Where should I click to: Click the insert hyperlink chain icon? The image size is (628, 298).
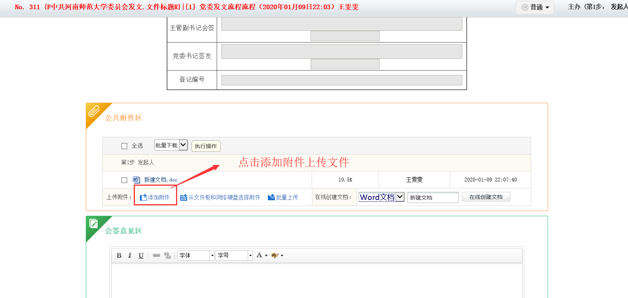(x=156, y=255)
